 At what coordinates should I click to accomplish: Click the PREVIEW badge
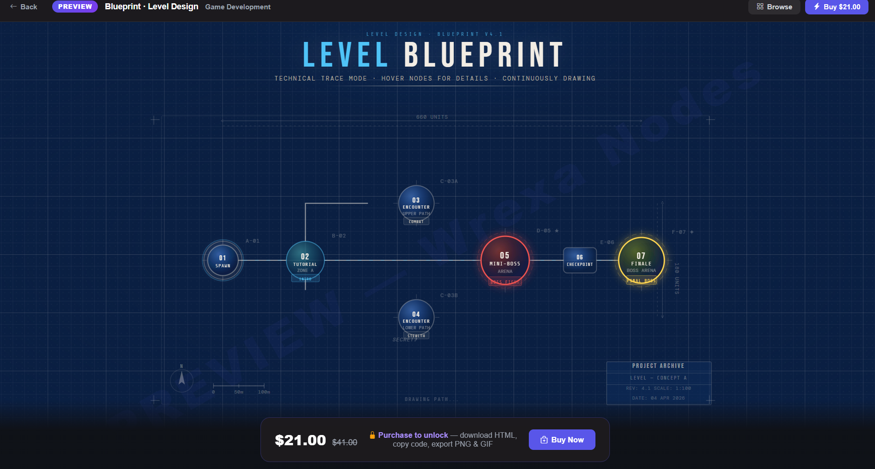coord(75,7)
